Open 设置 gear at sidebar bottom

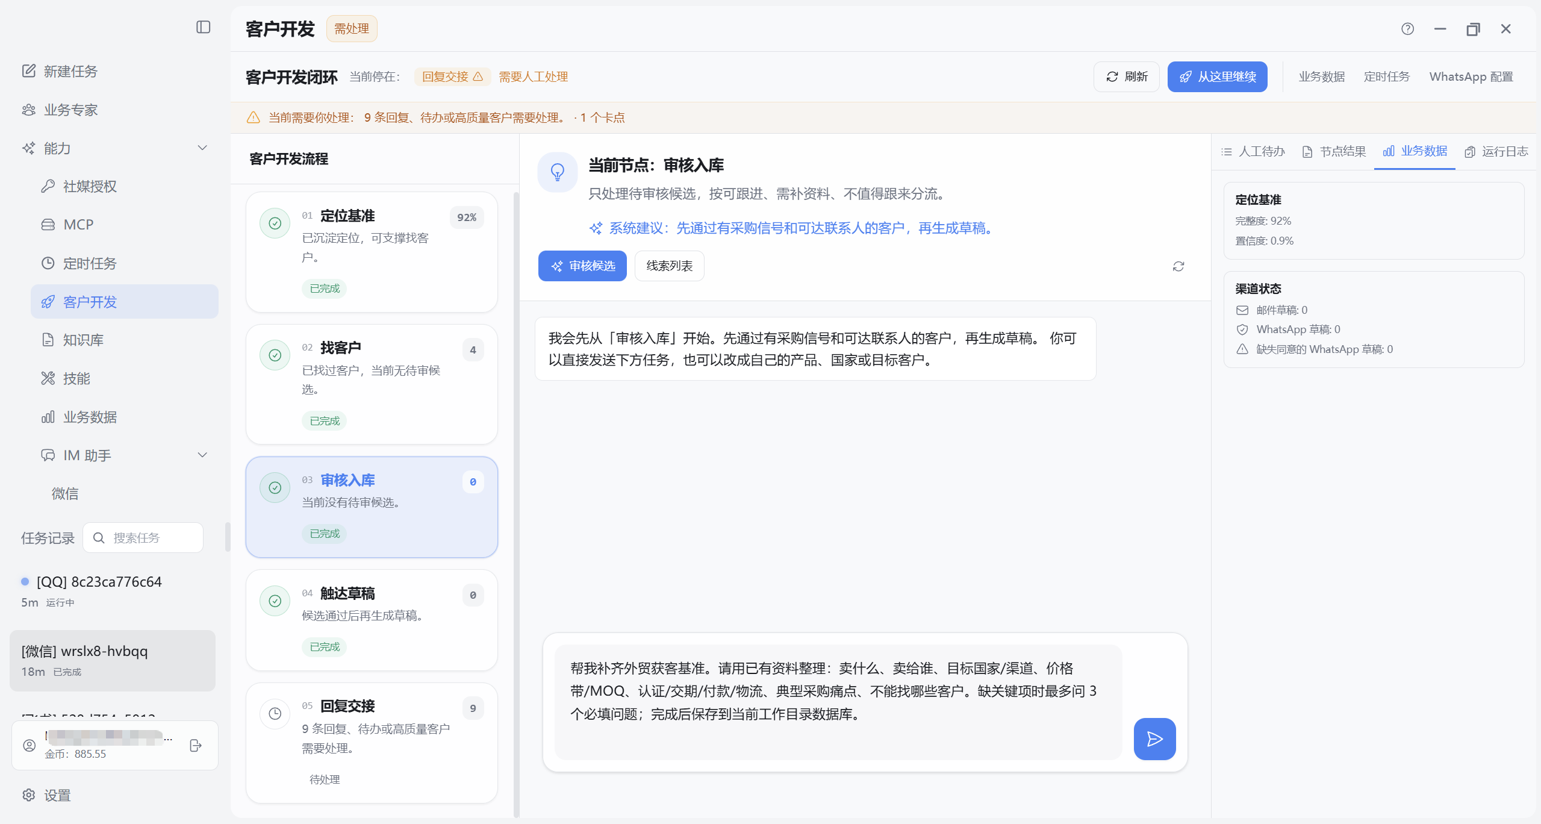click(x=46, y=795)
